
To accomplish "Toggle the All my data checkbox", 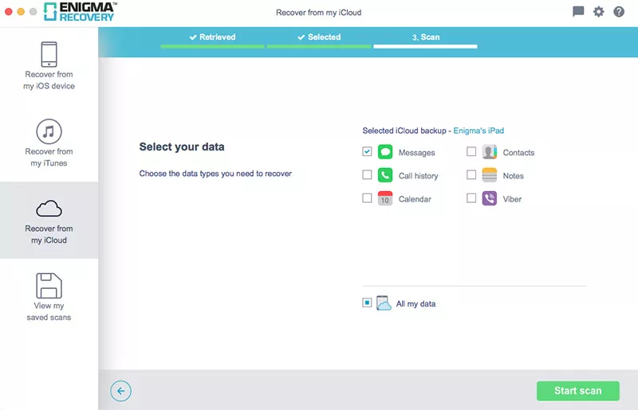I will [x=367, y=303].
